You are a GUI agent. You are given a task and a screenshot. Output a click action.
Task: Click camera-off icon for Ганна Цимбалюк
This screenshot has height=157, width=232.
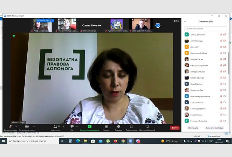pos(225,108)
